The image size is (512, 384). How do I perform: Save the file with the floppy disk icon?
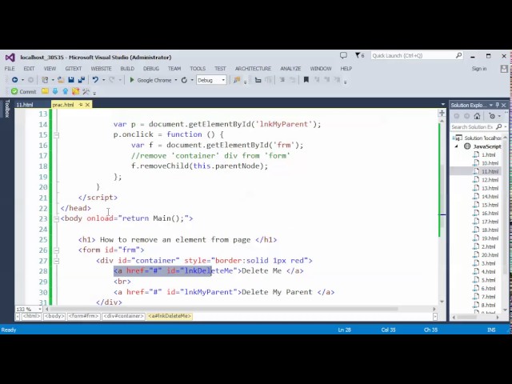(x=71, y=80)
